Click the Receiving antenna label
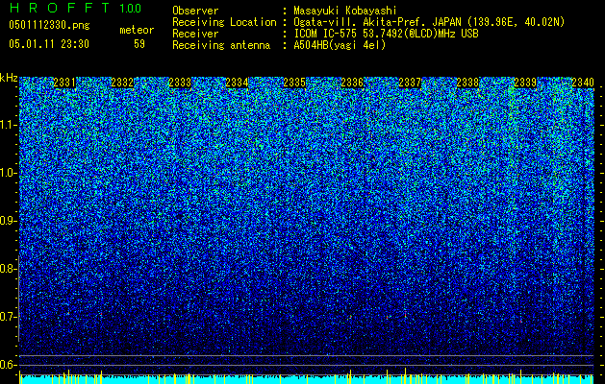605x384 pixels. coord(221,45)
